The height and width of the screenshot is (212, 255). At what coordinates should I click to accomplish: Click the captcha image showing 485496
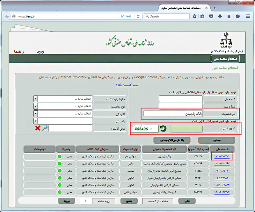click(145, 129)
